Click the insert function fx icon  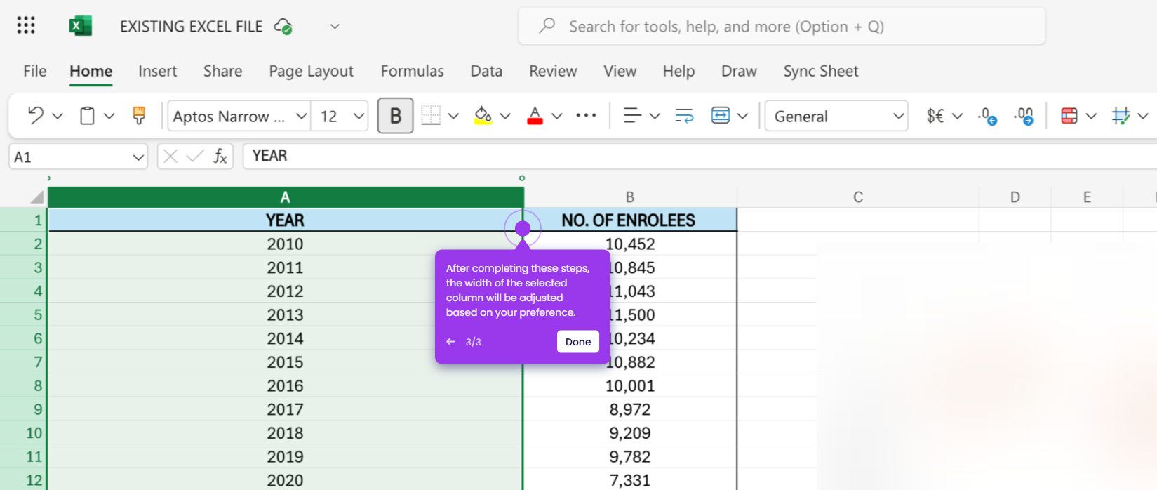click(x=220, y=156)
